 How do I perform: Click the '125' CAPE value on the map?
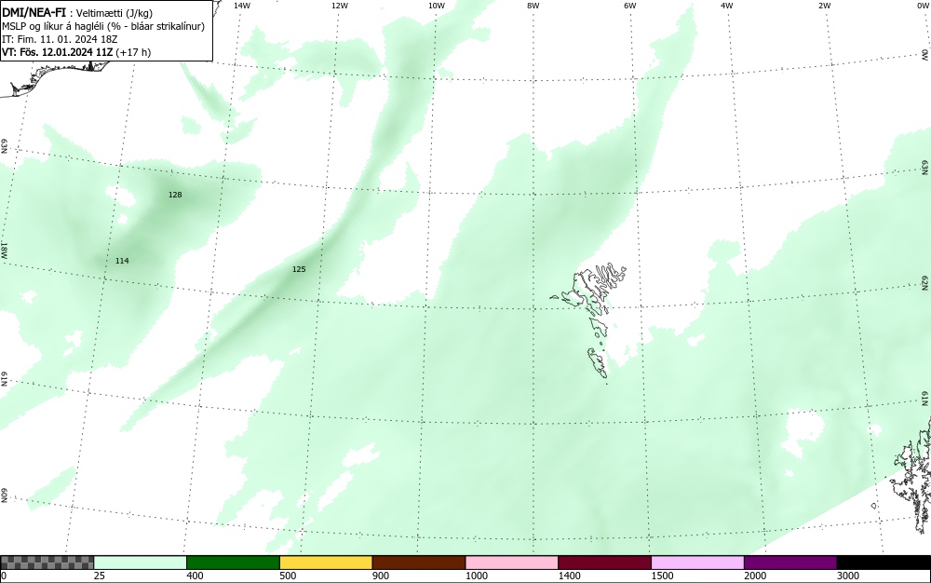pyautogui.click(x=299, y=269)
